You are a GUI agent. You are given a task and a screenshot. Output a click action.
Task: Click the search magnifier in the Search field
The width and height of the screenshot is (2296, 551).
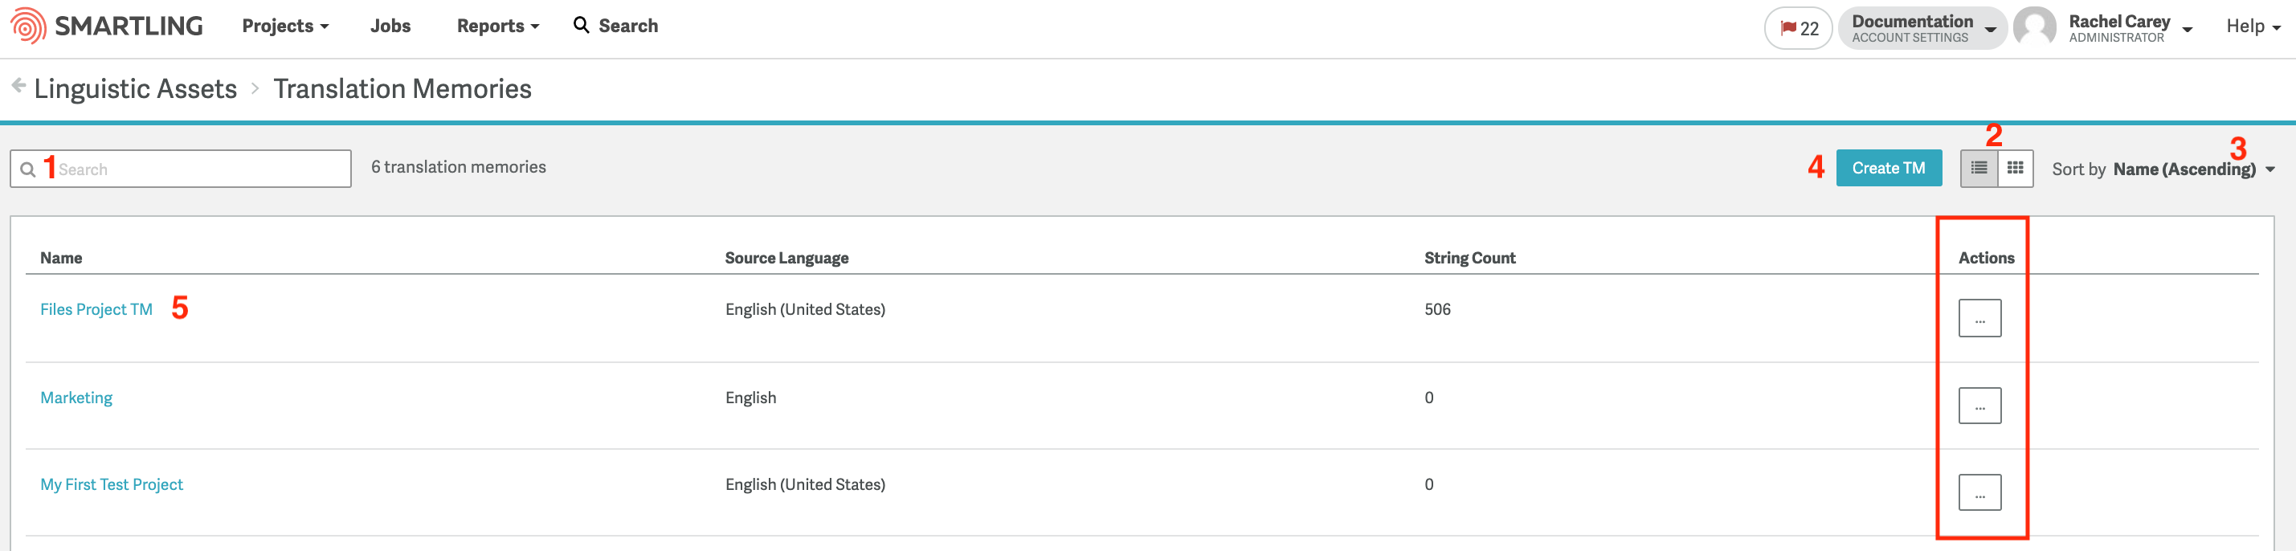point(27,169)
